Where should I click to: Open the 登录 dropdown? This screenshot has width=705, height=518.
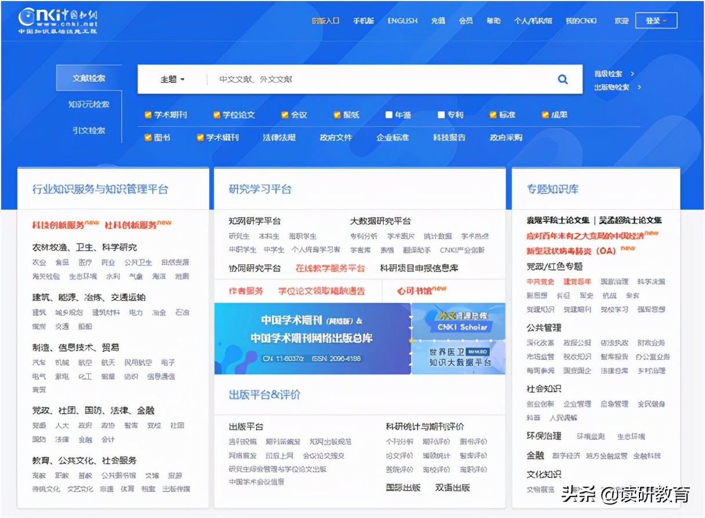pyautogui.click(x=656, y=20)
